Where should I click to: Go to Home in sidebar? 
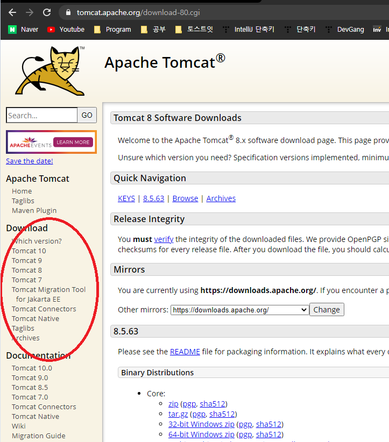(x=22, y=191)
